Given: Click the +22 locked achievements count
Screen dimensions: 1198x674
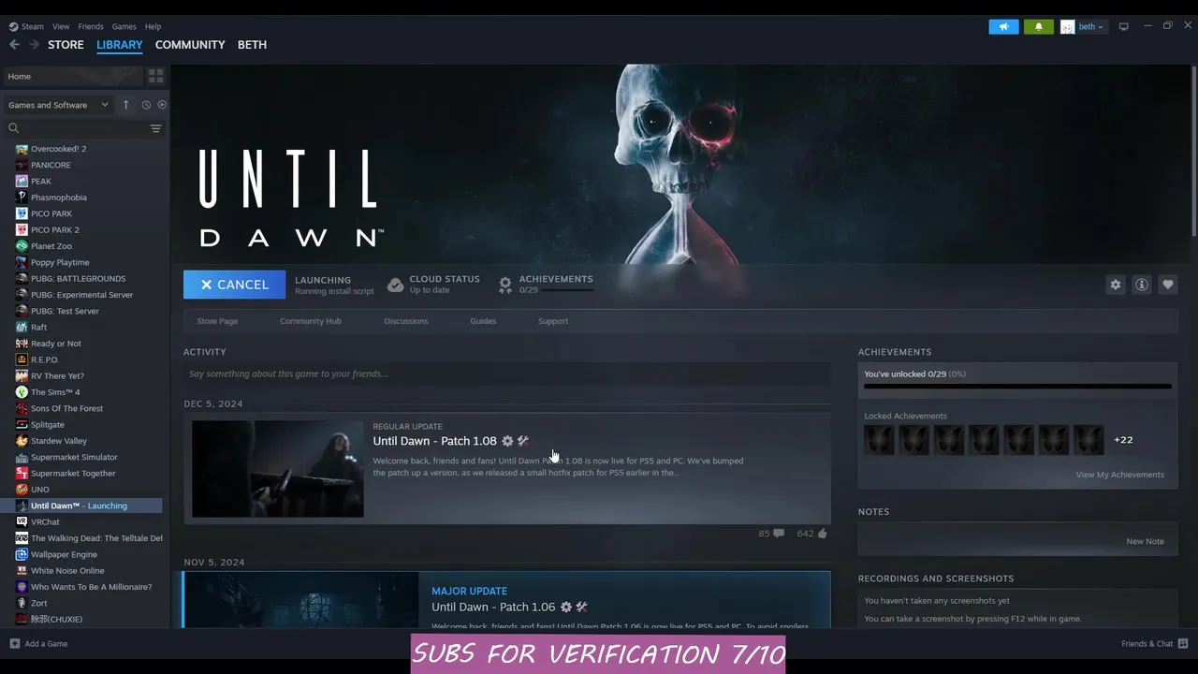Looking at the screenshot, I should (x=1123, y=440).
